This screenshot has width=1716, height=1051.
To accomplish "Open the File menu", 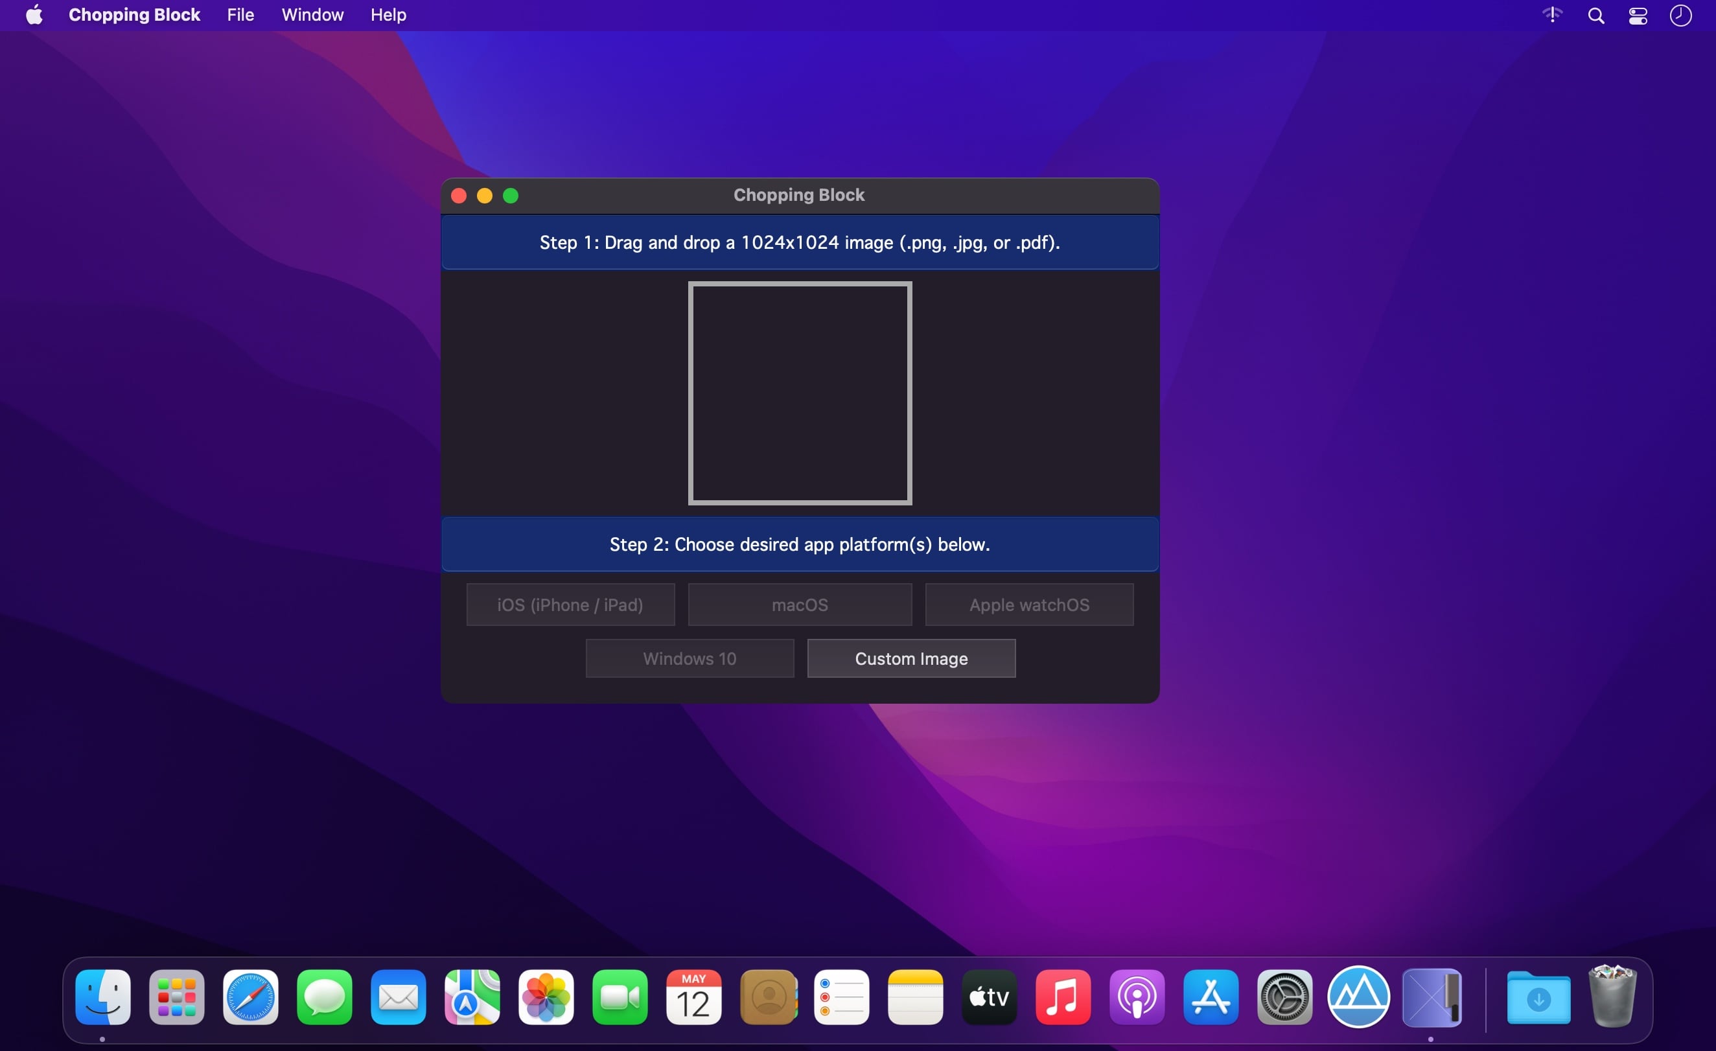I will 240,15.
